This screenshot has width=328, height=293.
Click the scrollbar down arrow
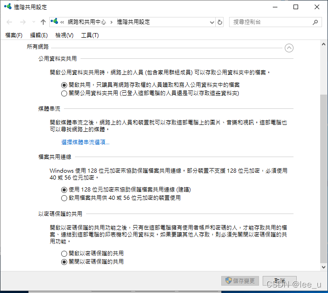click(323, 267)
